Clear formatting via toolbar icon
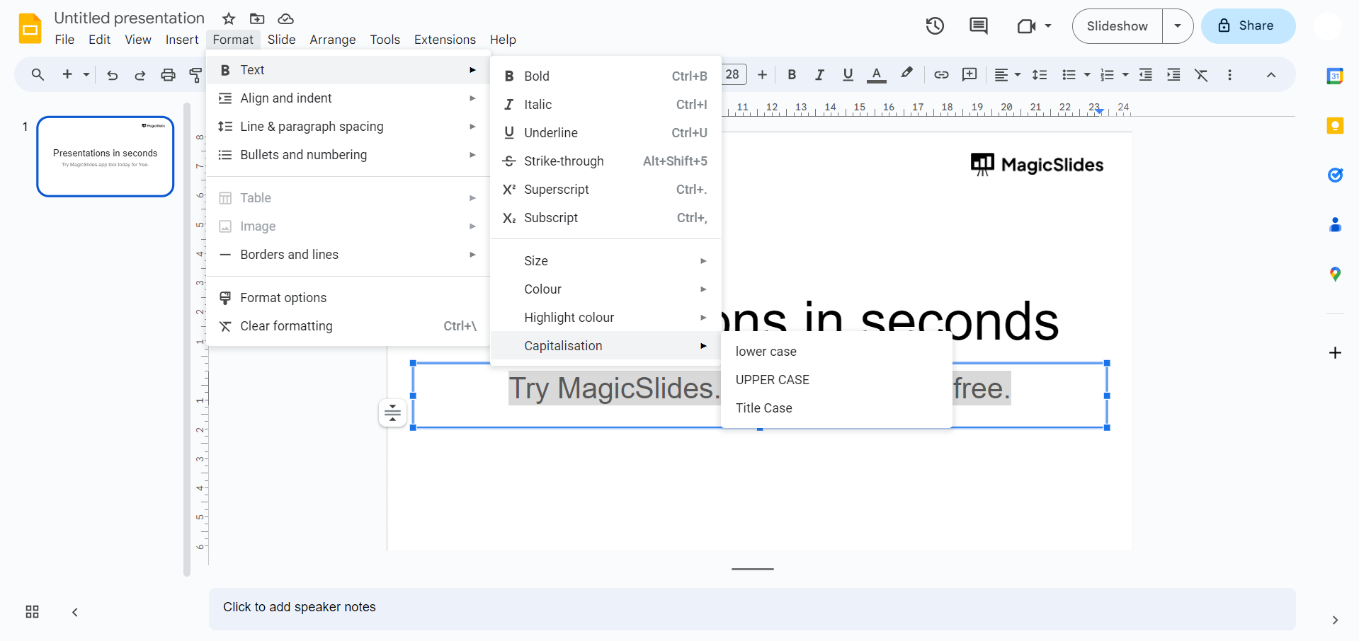The image size is (1359, 641). click(1201, 75)
